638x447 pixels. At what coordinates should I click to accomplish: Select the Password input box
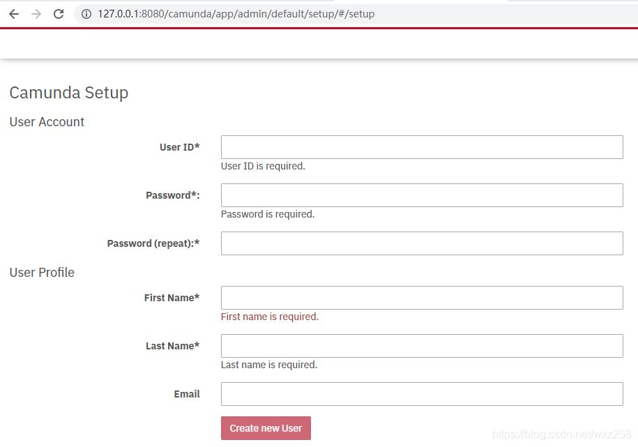[x=422, y=195]
